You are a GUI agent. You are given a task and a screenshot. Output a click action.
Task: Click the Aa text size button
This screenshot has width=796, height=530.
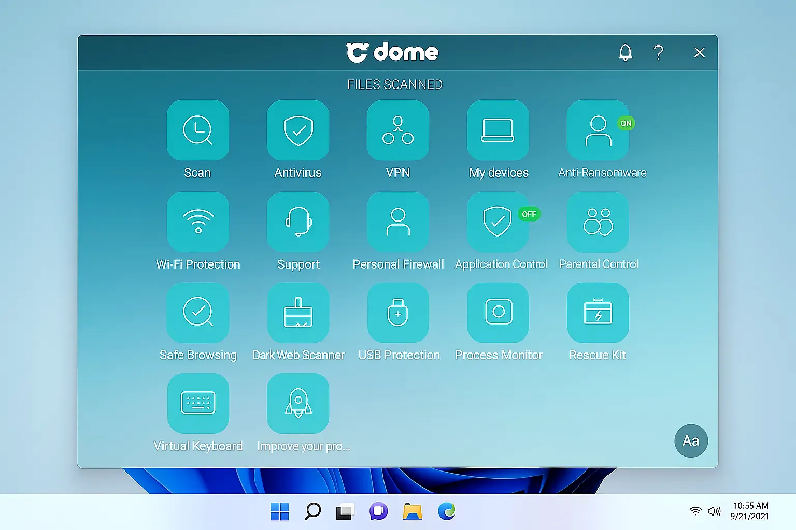[x=691, y=441]
